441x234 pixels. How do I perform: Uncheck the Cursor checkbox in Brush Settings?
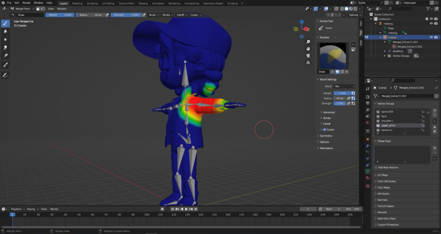(324, 129)
